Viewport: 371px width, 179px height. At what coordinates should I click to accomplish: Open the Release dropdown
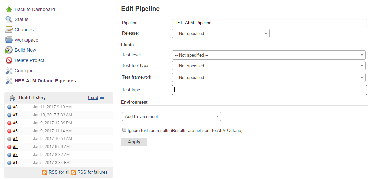[221, 33]
